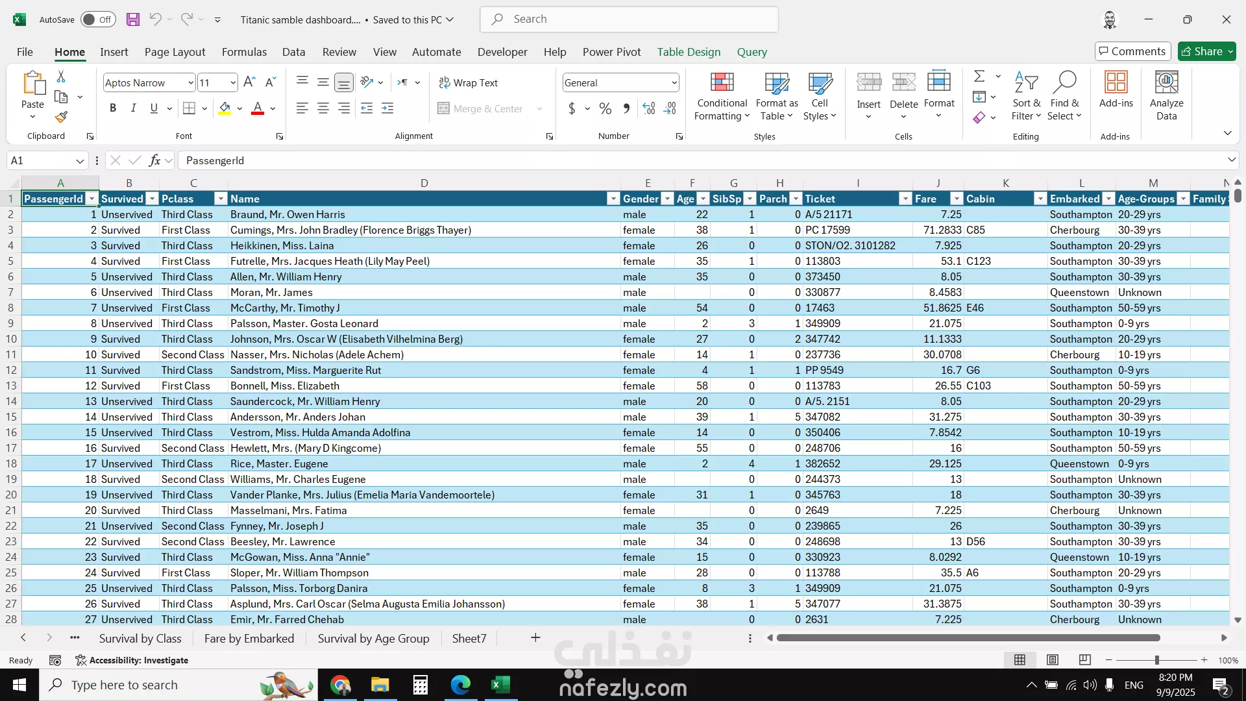Open the Table Design ribbon tab
The height and width of the screenshot is (701, 1246).
[689, 52]
